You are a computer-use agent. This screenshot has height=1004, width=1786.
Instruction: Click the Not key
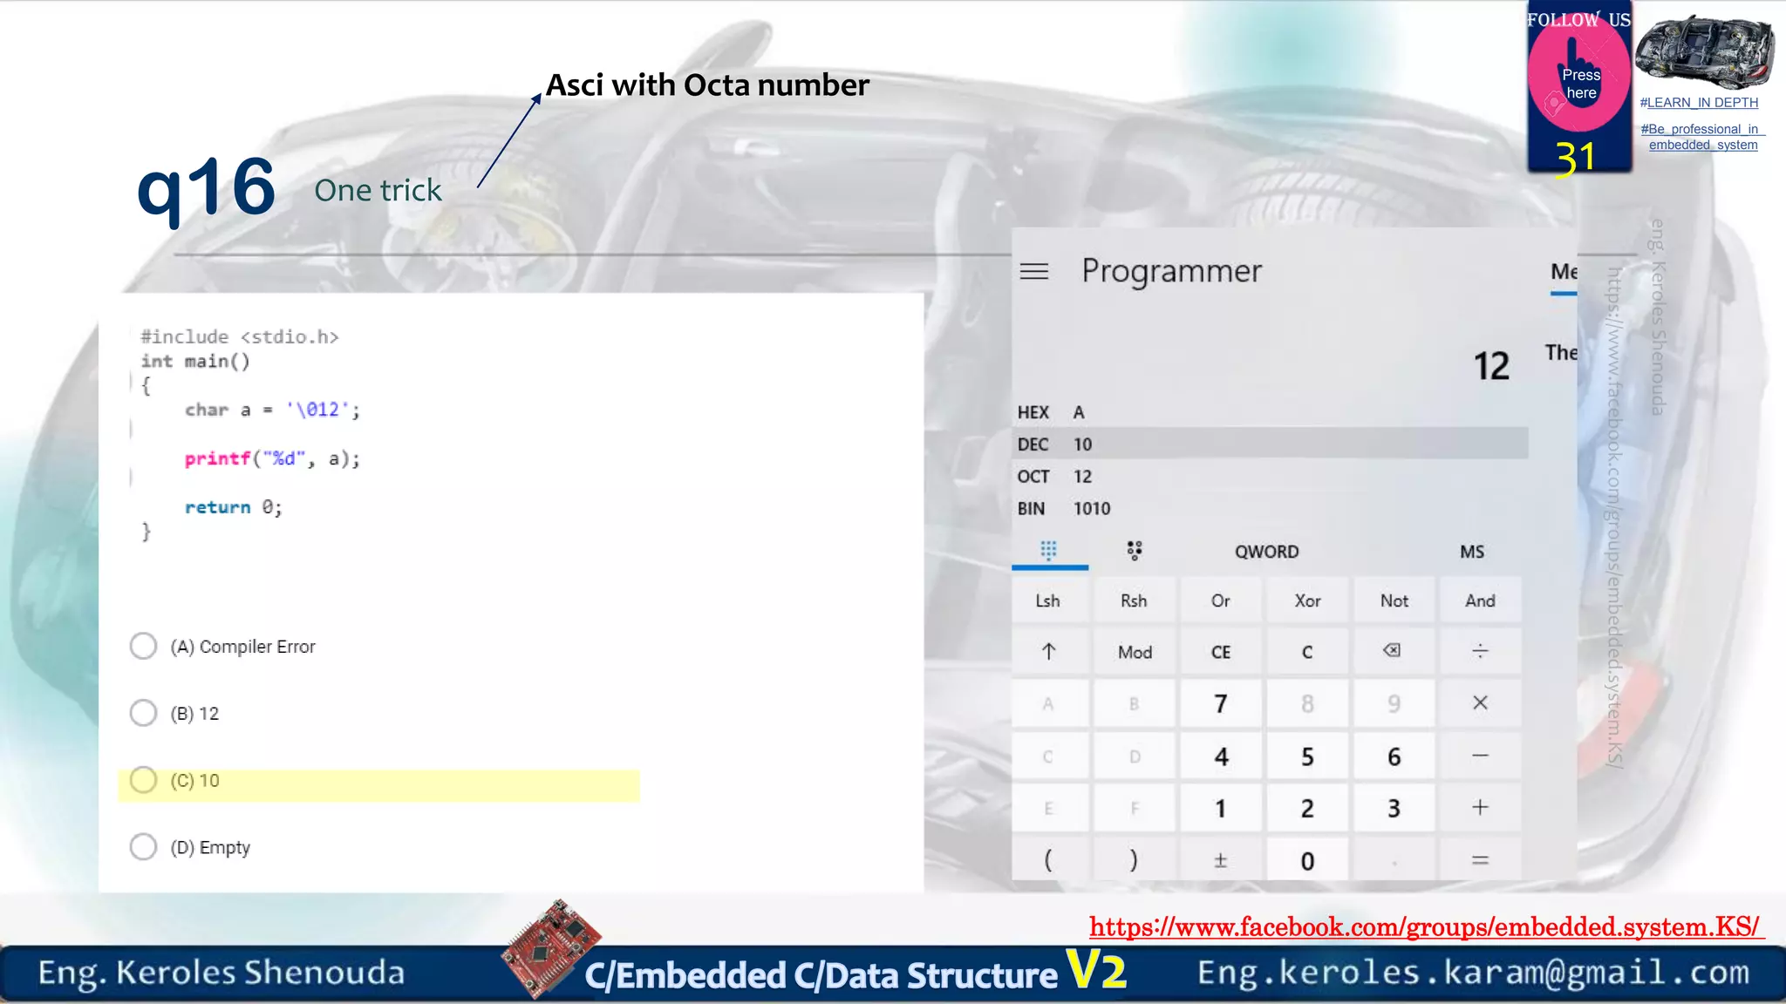1394,600
